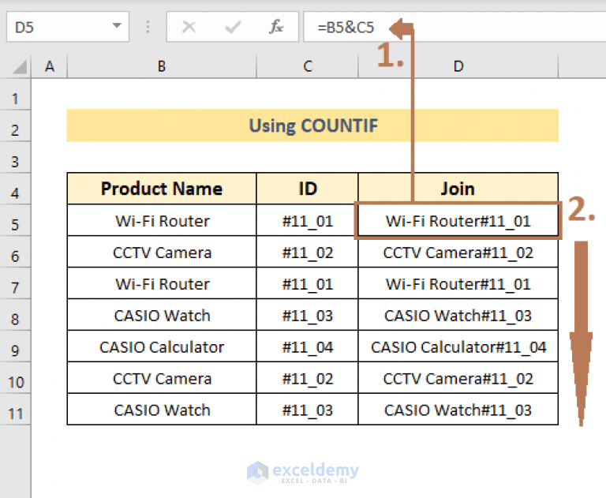Click the Enter checkmark formula bar icon
This screenshot has height=498, width=606.
click(x=233, y=27)
